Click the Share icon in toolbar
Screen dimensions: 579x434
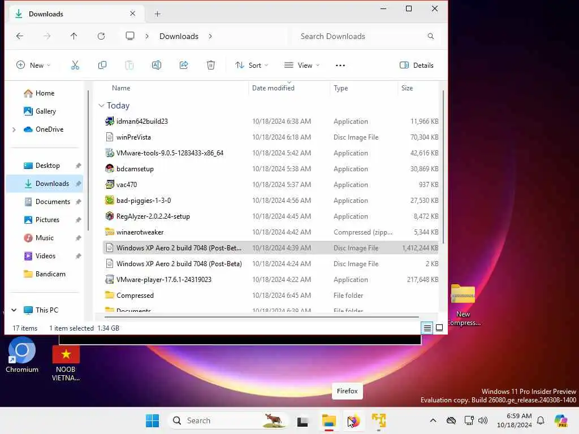click(184, 66)
